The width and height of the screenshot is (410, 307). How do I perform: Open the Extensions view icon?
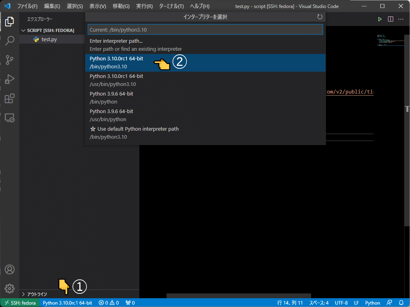tap(10, 98)
